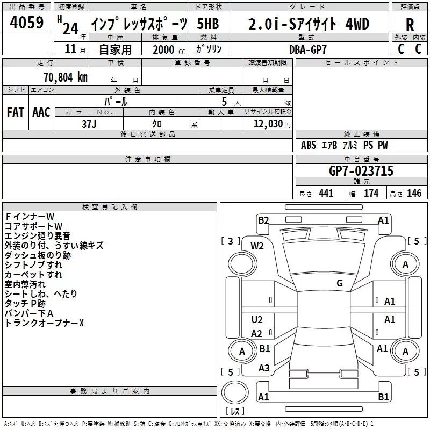This screenshot has width=430, height=430.
Task: Select the U2 dent mark on diagram
Action: 257,319
